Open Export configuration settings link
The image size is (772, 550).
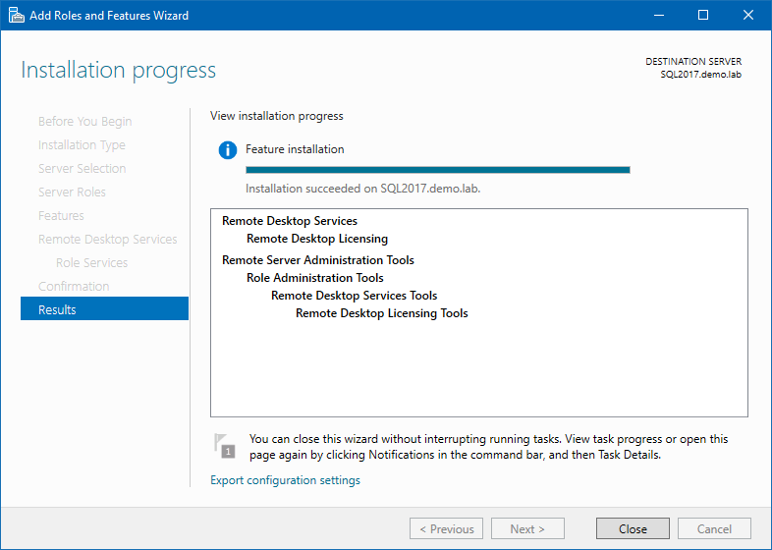tap(285, 480)
